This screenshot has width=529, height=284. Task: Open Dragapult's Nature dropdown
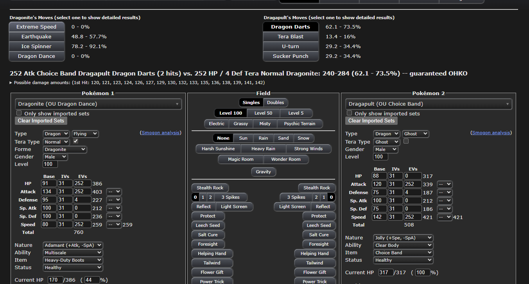(x=403, y=238)
